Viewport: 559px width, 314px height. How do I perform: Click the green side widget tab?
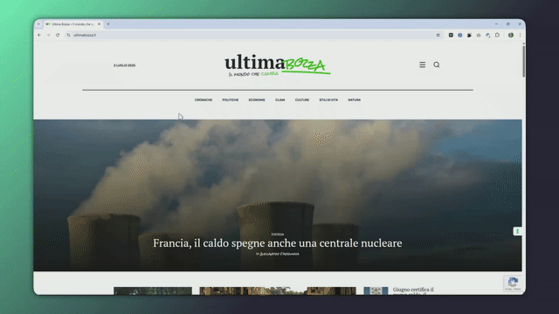click(517, 231)
